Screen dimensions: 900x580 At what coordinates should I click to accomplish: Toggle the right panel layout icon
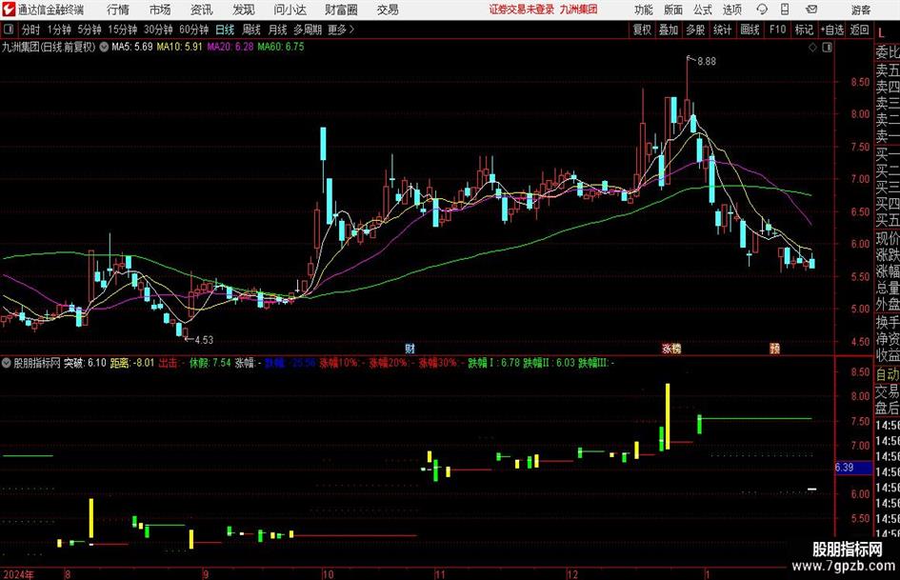coord(827,48)
